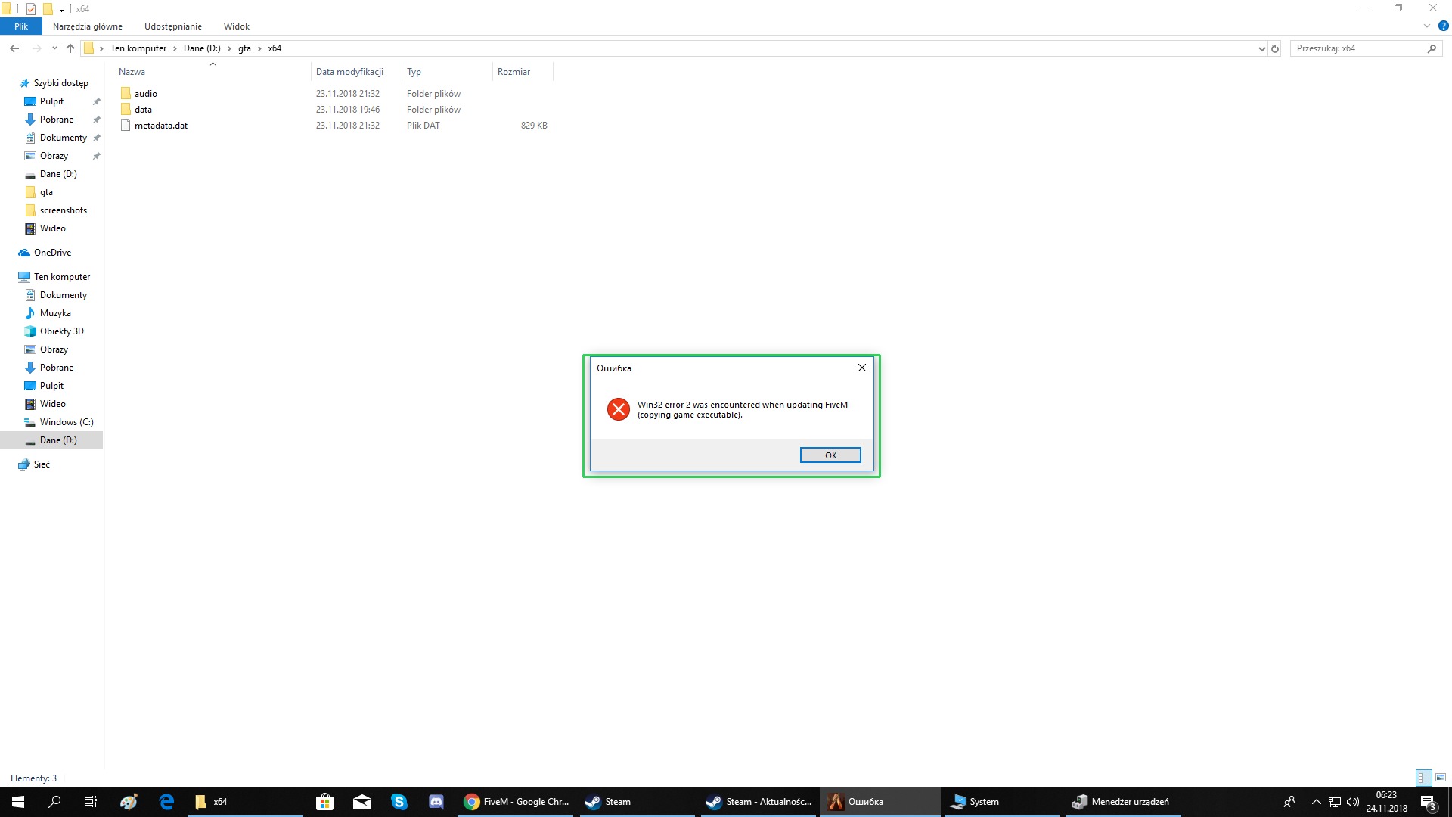Screen dimensions: 1452x817
Task: Open Skype from the taskbar
Action: pos(399,801)
